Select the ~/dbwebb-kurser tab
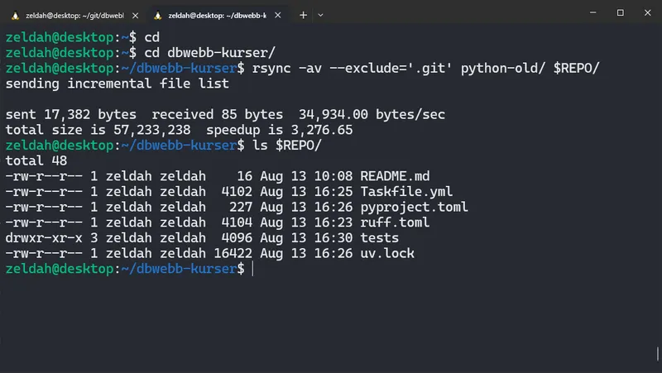This screenshot has height=373, width=662. (x=219, y=15)
